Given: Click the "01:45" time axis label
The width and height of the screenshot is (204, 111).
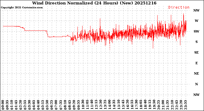Looking at the screenshot, I should pyautogui.click(x=16, y=105).
